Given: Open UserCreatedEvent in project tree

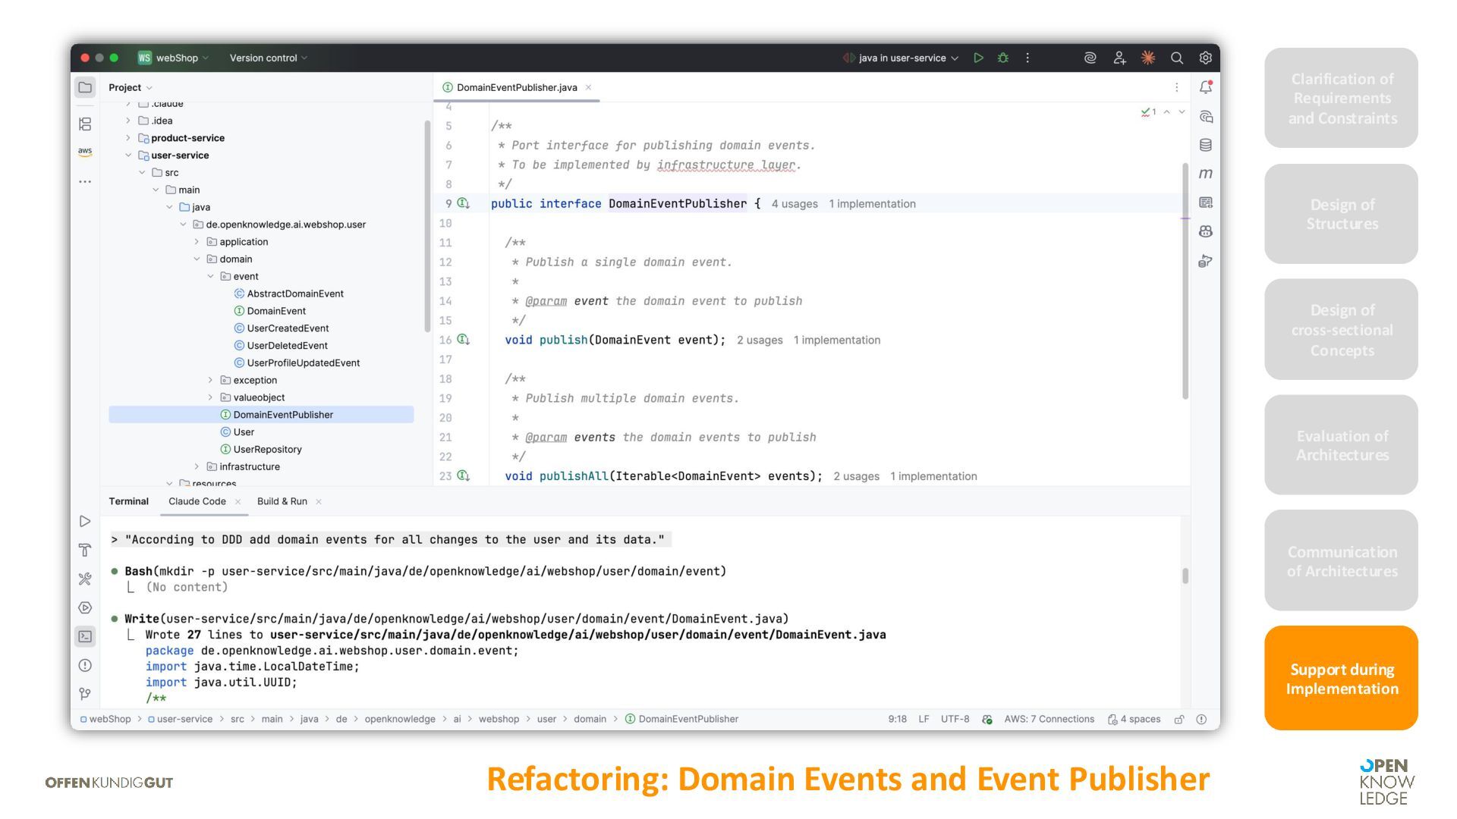Looking at the screenshot, I should [288, 328].
